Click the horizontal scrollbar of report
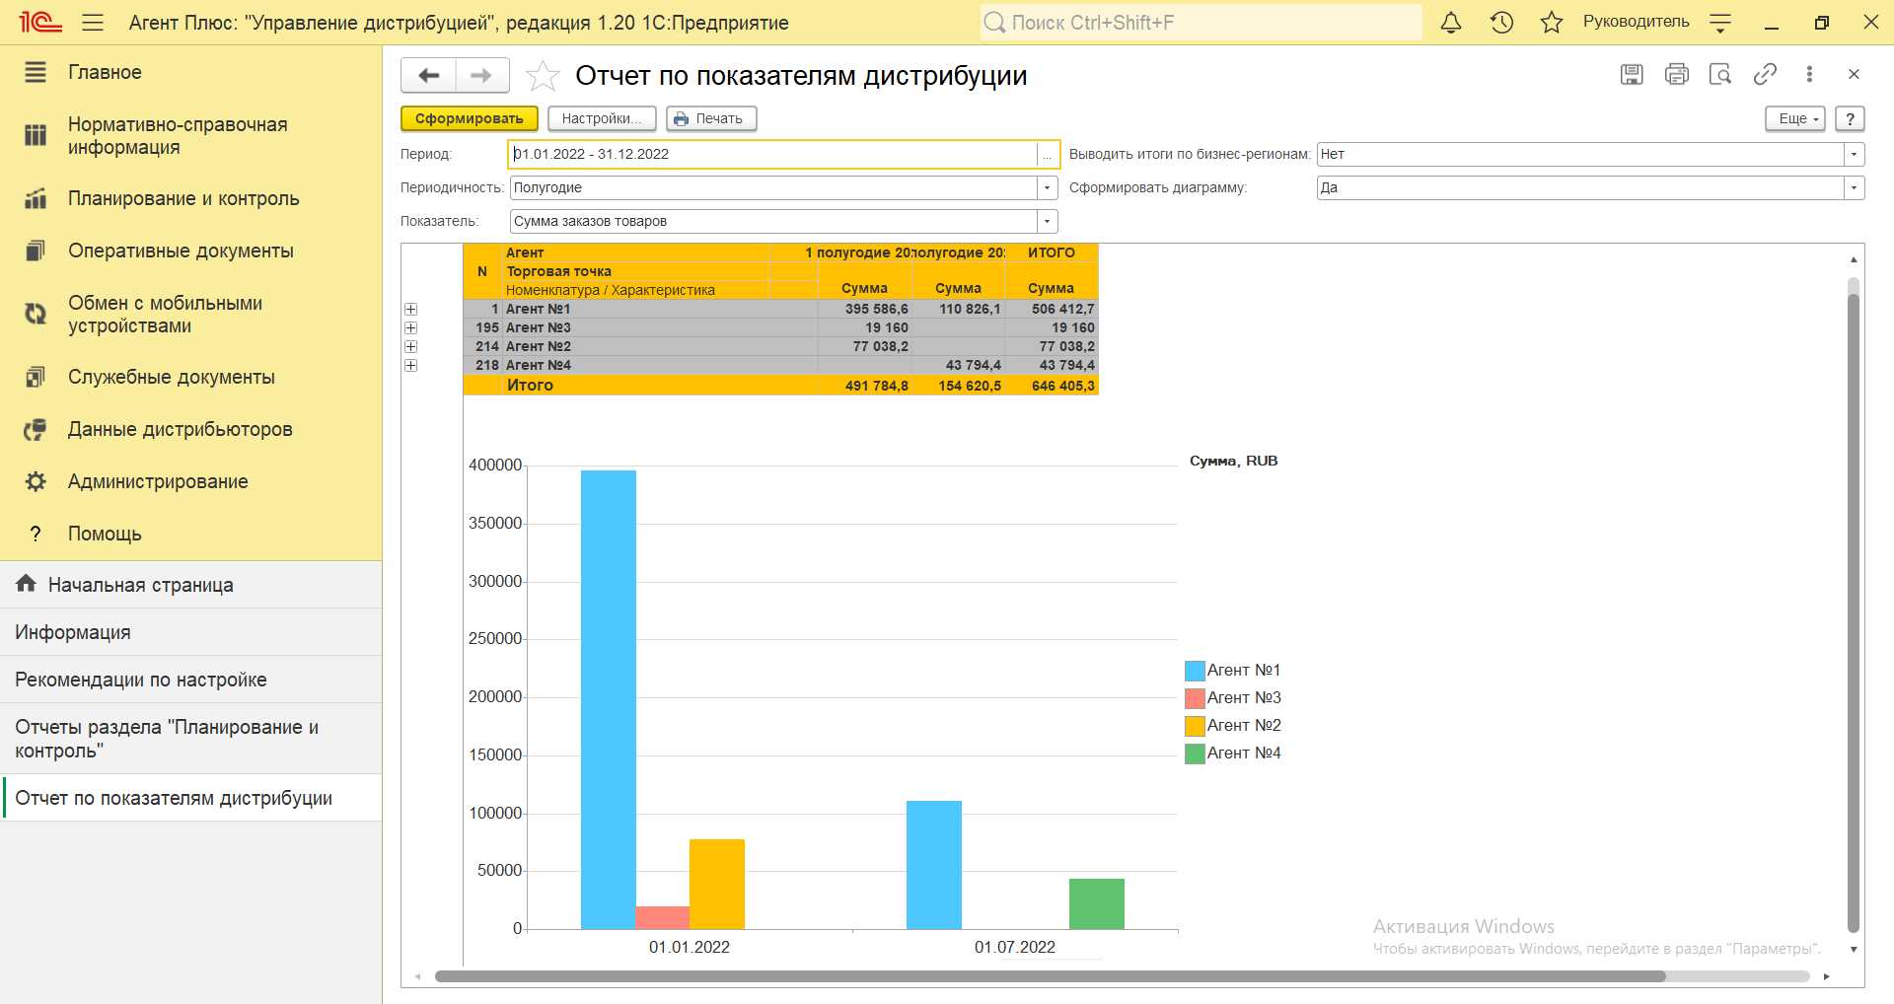Image resolution: width=1894 pixels, height=1004 pixels. click(1050, 976)
